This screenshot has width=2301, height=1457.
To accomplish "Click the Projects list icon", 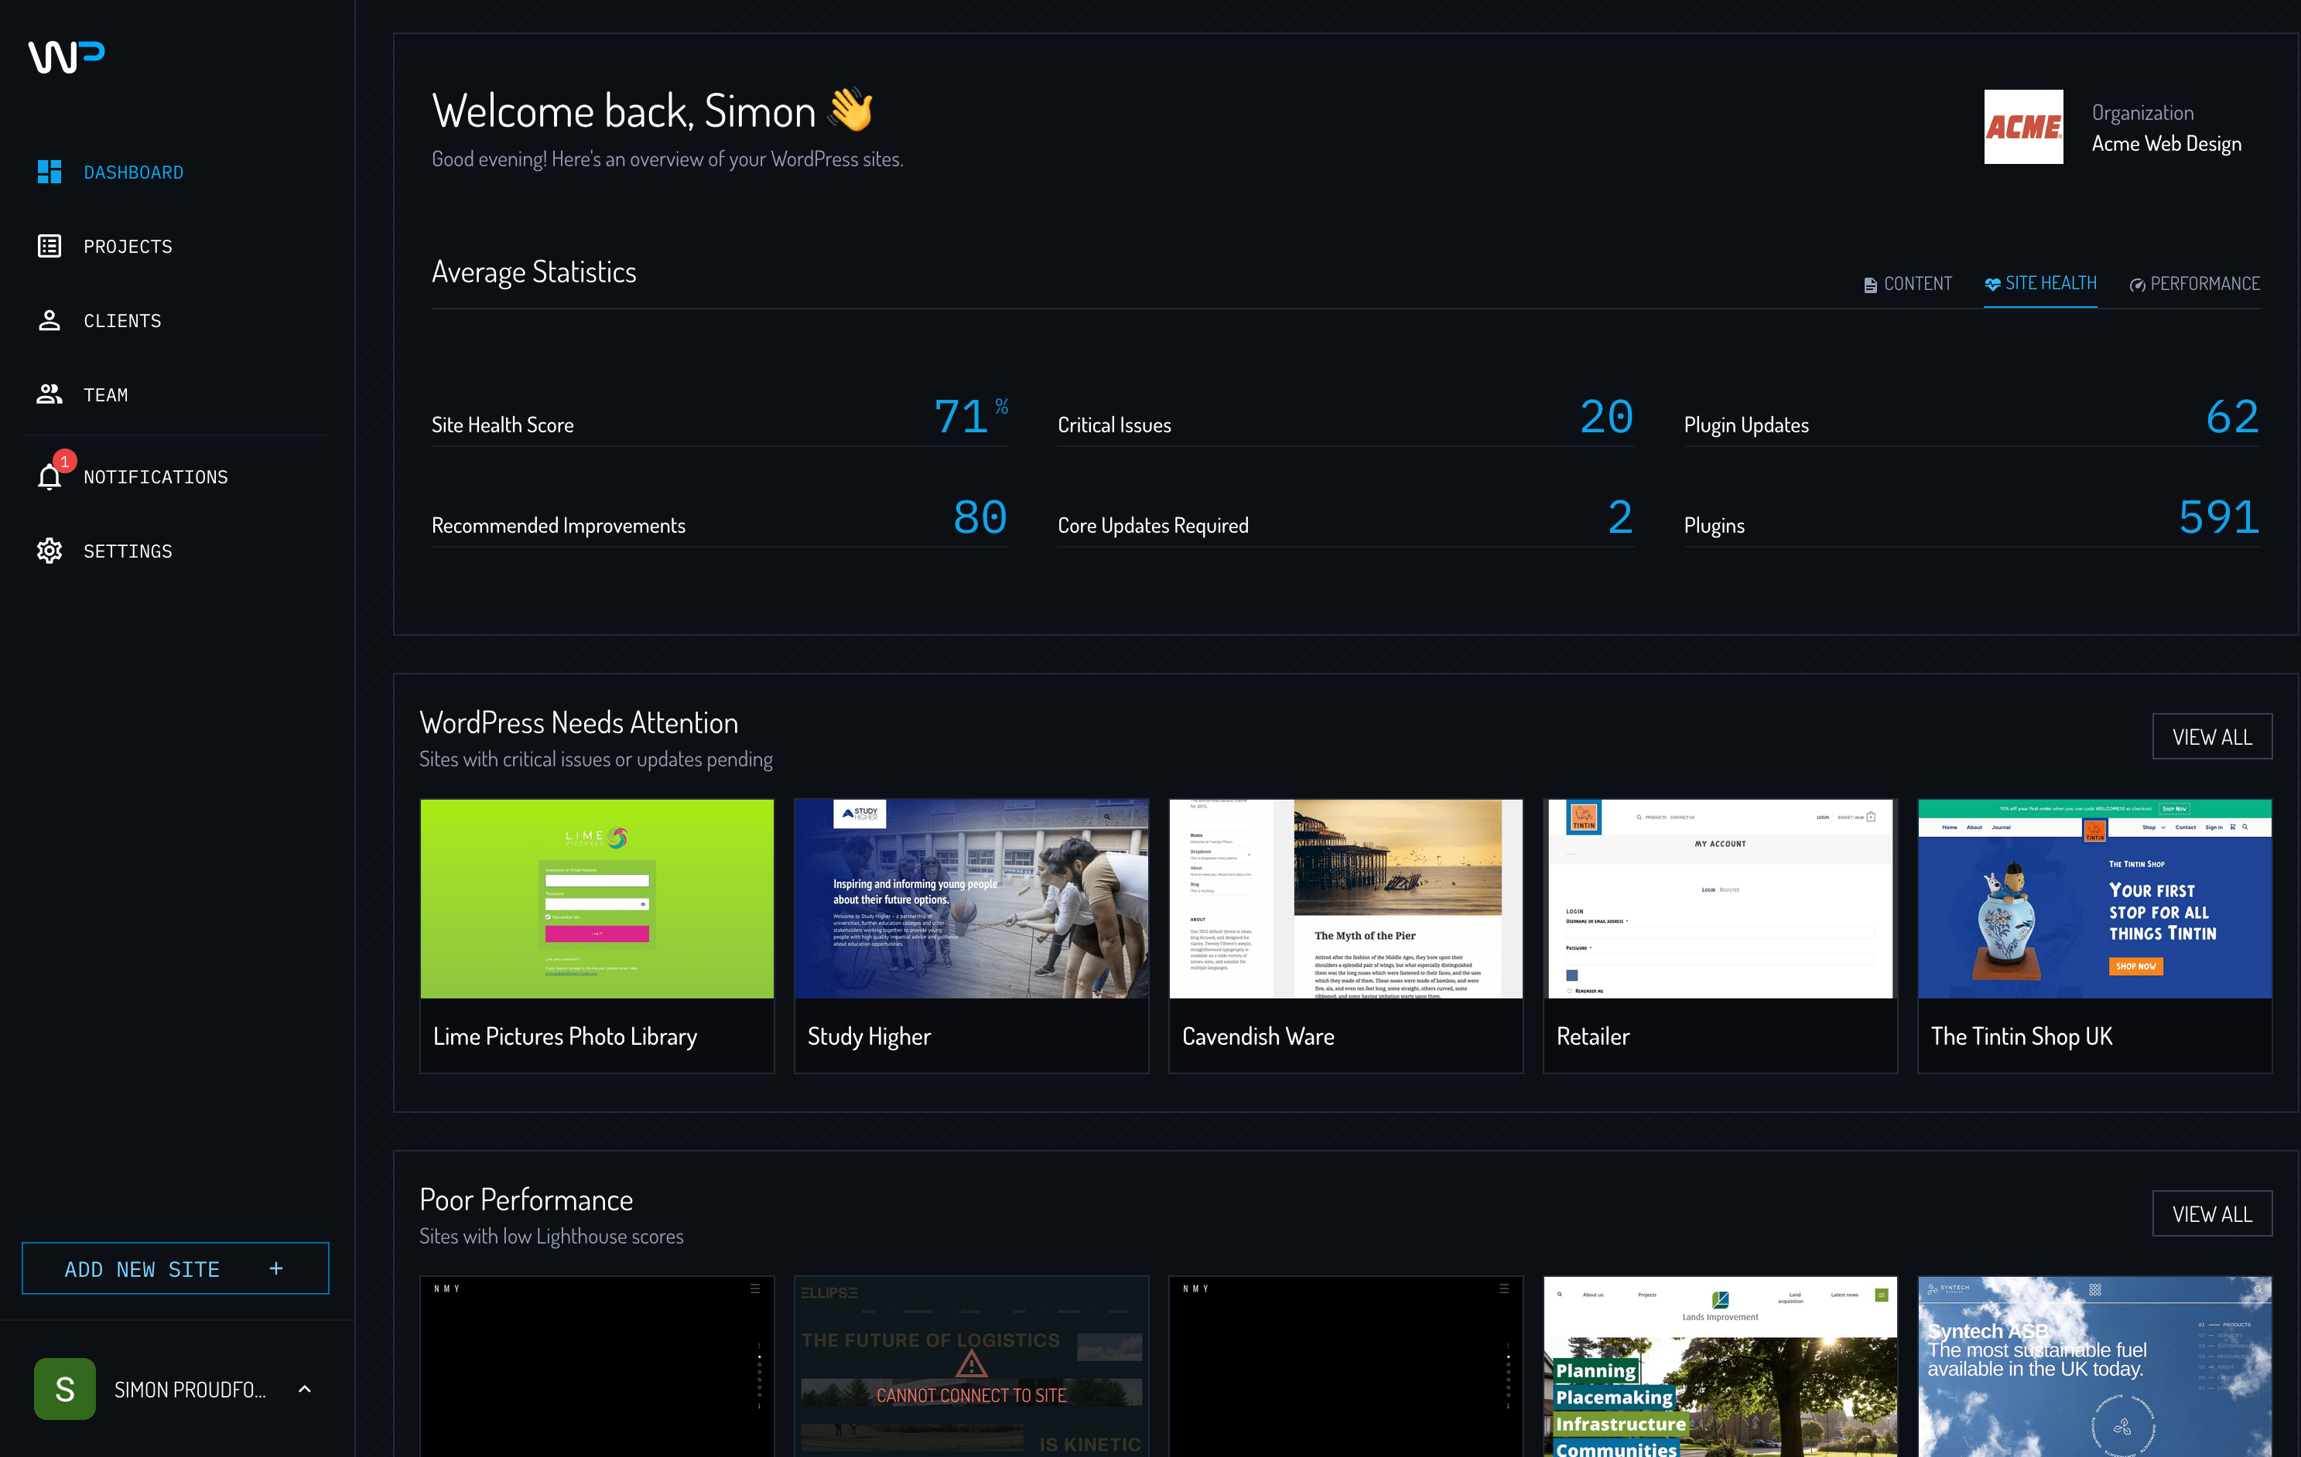I will [x=49, y=247].
